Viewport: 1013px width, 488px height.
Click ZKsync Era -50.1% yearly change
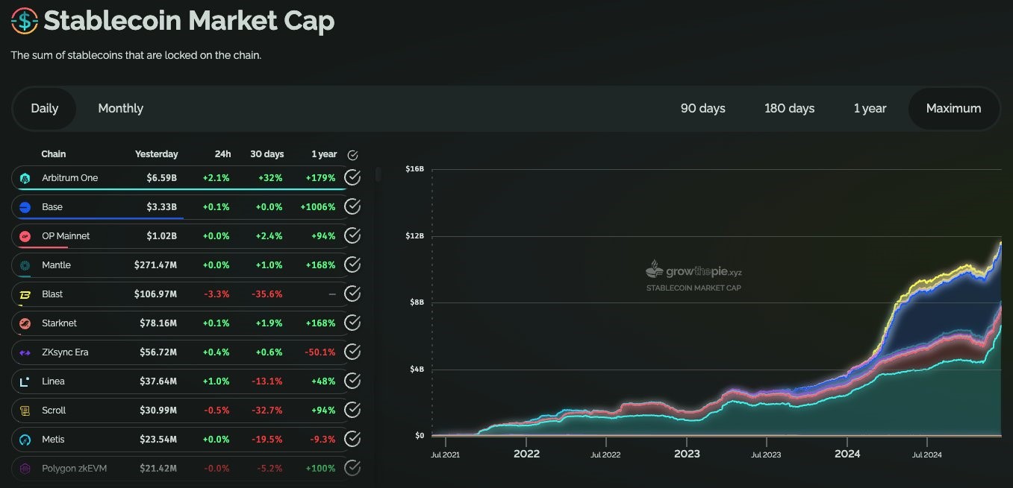(322, 352)
